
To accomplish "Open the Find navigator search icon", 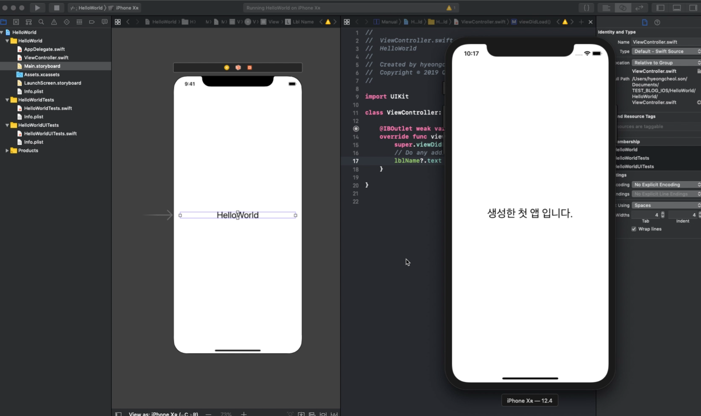I will point(41,22).
